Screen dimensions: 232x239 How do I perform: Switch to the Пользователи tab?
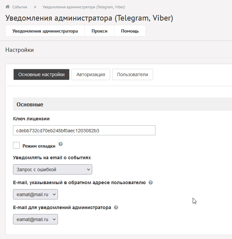tap(132, 74)
